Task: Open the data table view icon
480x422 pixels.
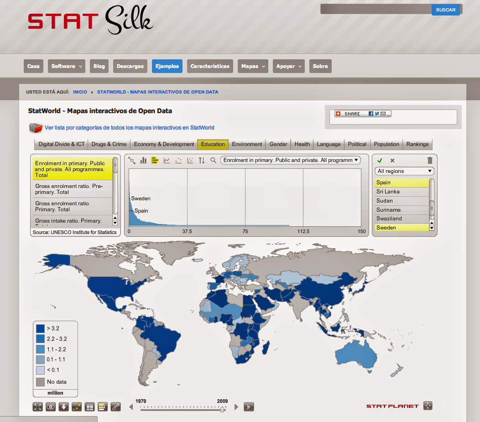Action: (89, 406)
